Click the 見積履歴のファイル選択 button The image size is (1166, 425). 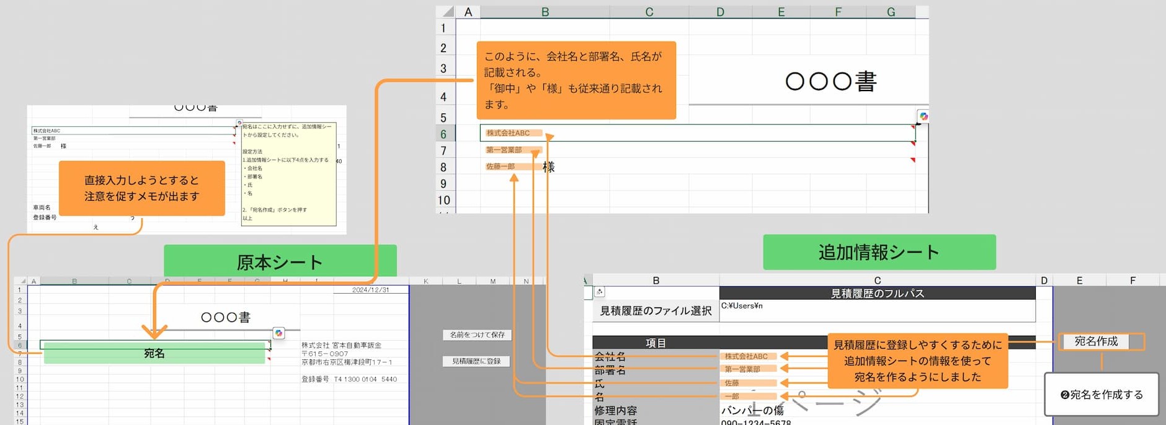coord(656,310)
